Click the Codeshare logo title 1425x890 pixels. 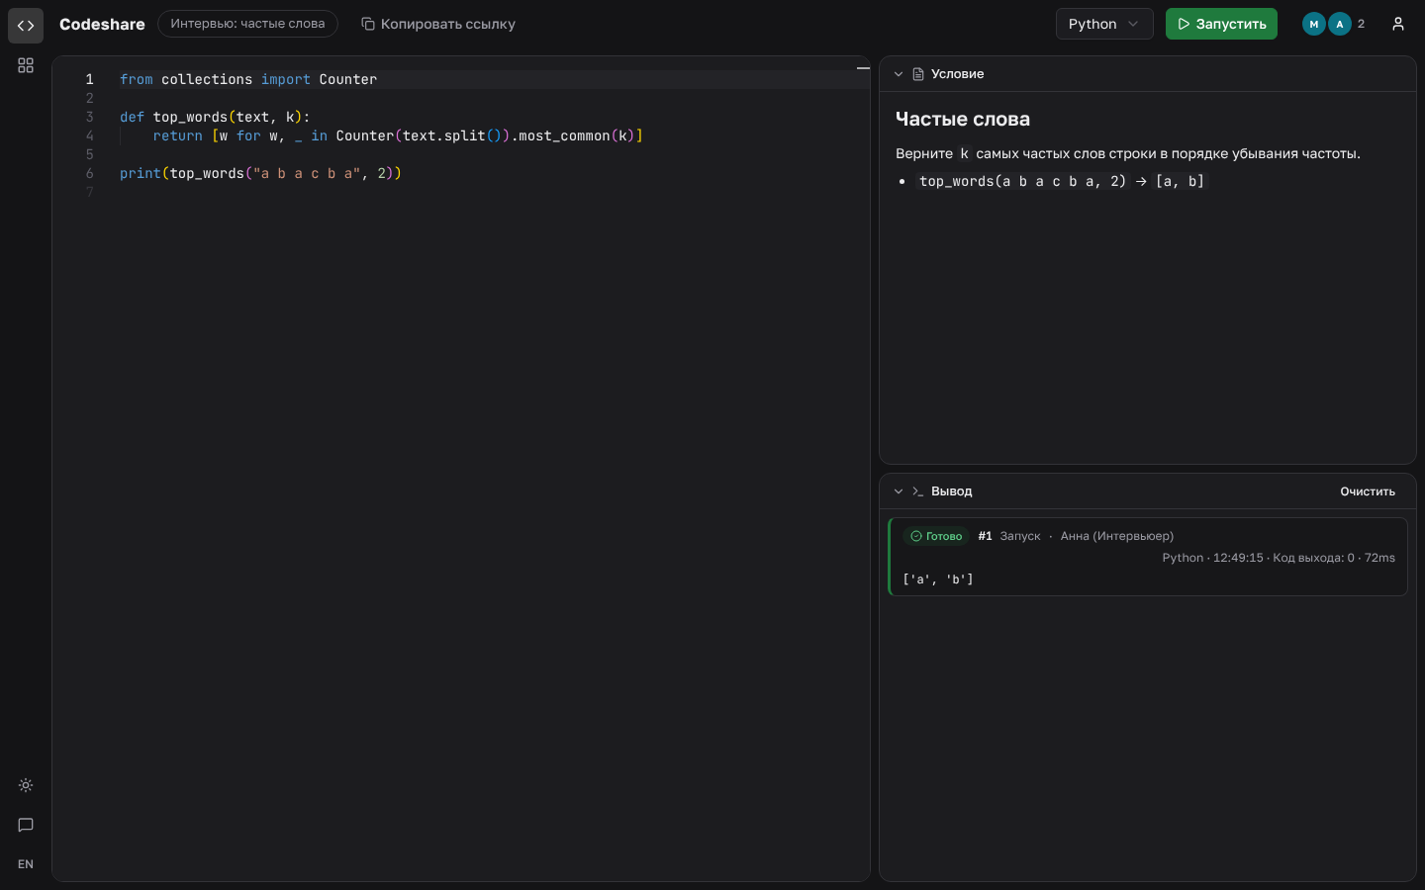click(x=102, y=24)
